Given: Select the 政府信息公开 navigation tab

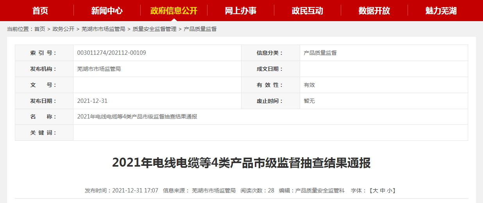Looking at the screenshot, I should pos(174,11).
